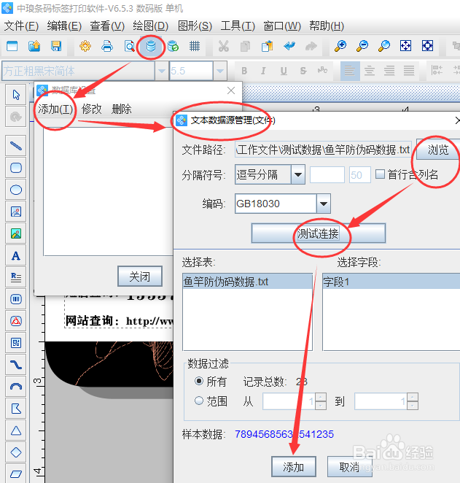Screen dimensions: 460x483
Task: Open the 工具(T) menu
Action: click(238, 26)
